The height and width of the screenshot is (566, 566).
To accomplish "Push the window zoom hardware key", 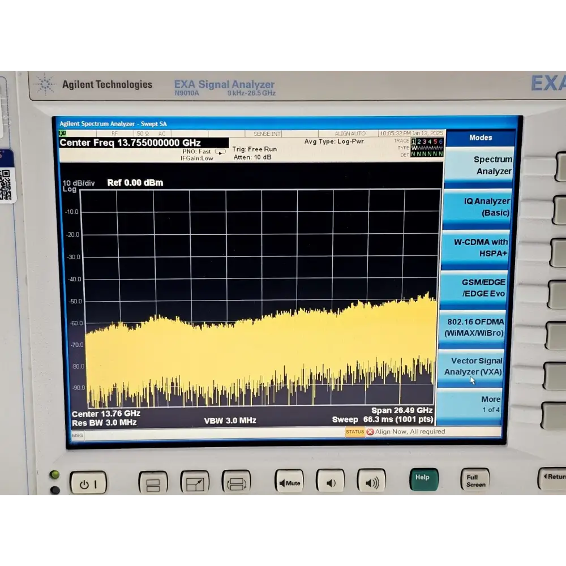I will click(x=195, y=483).
